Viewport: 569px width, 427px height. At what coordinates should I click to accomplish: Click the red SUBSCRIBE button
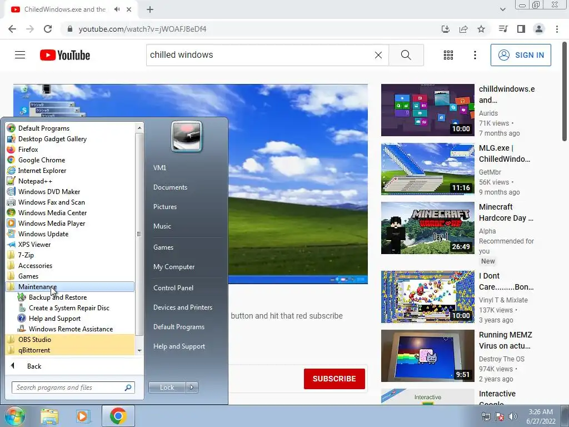(334, 379)
